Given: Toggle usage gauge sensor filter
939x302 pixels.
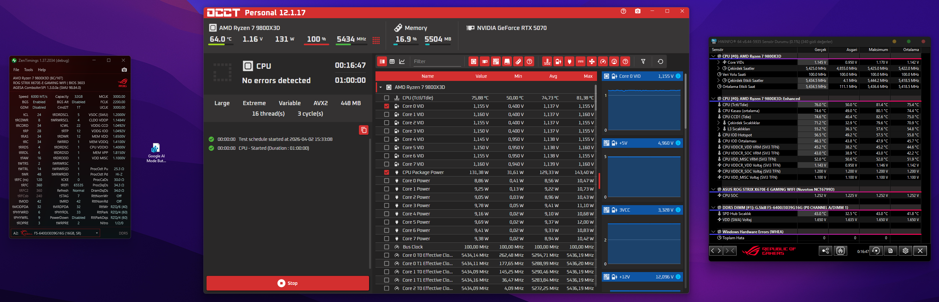Looking at the screenshot, I should pos(614,61).
